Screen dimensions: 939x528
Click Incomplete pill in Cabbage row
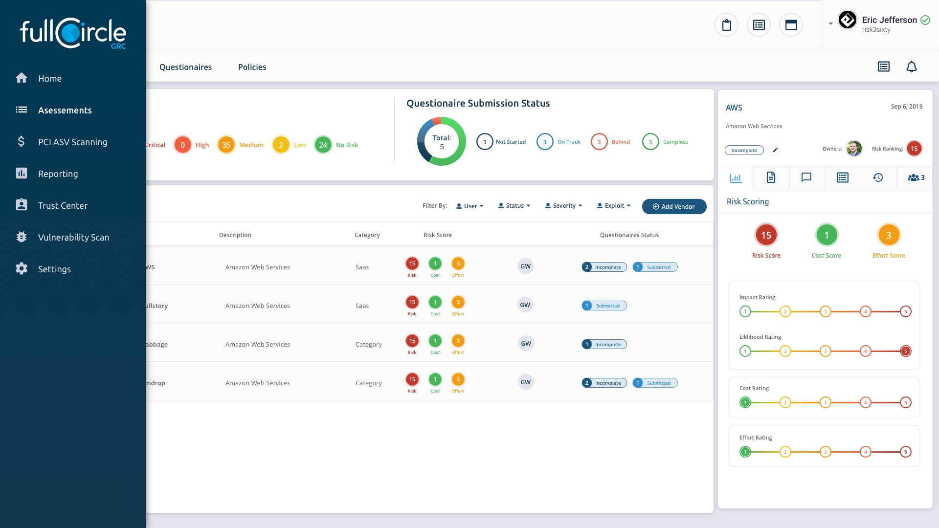604,344
